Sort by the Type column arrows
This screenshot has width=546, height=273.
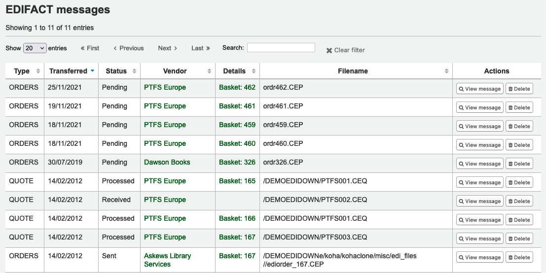tap(38, 71)
